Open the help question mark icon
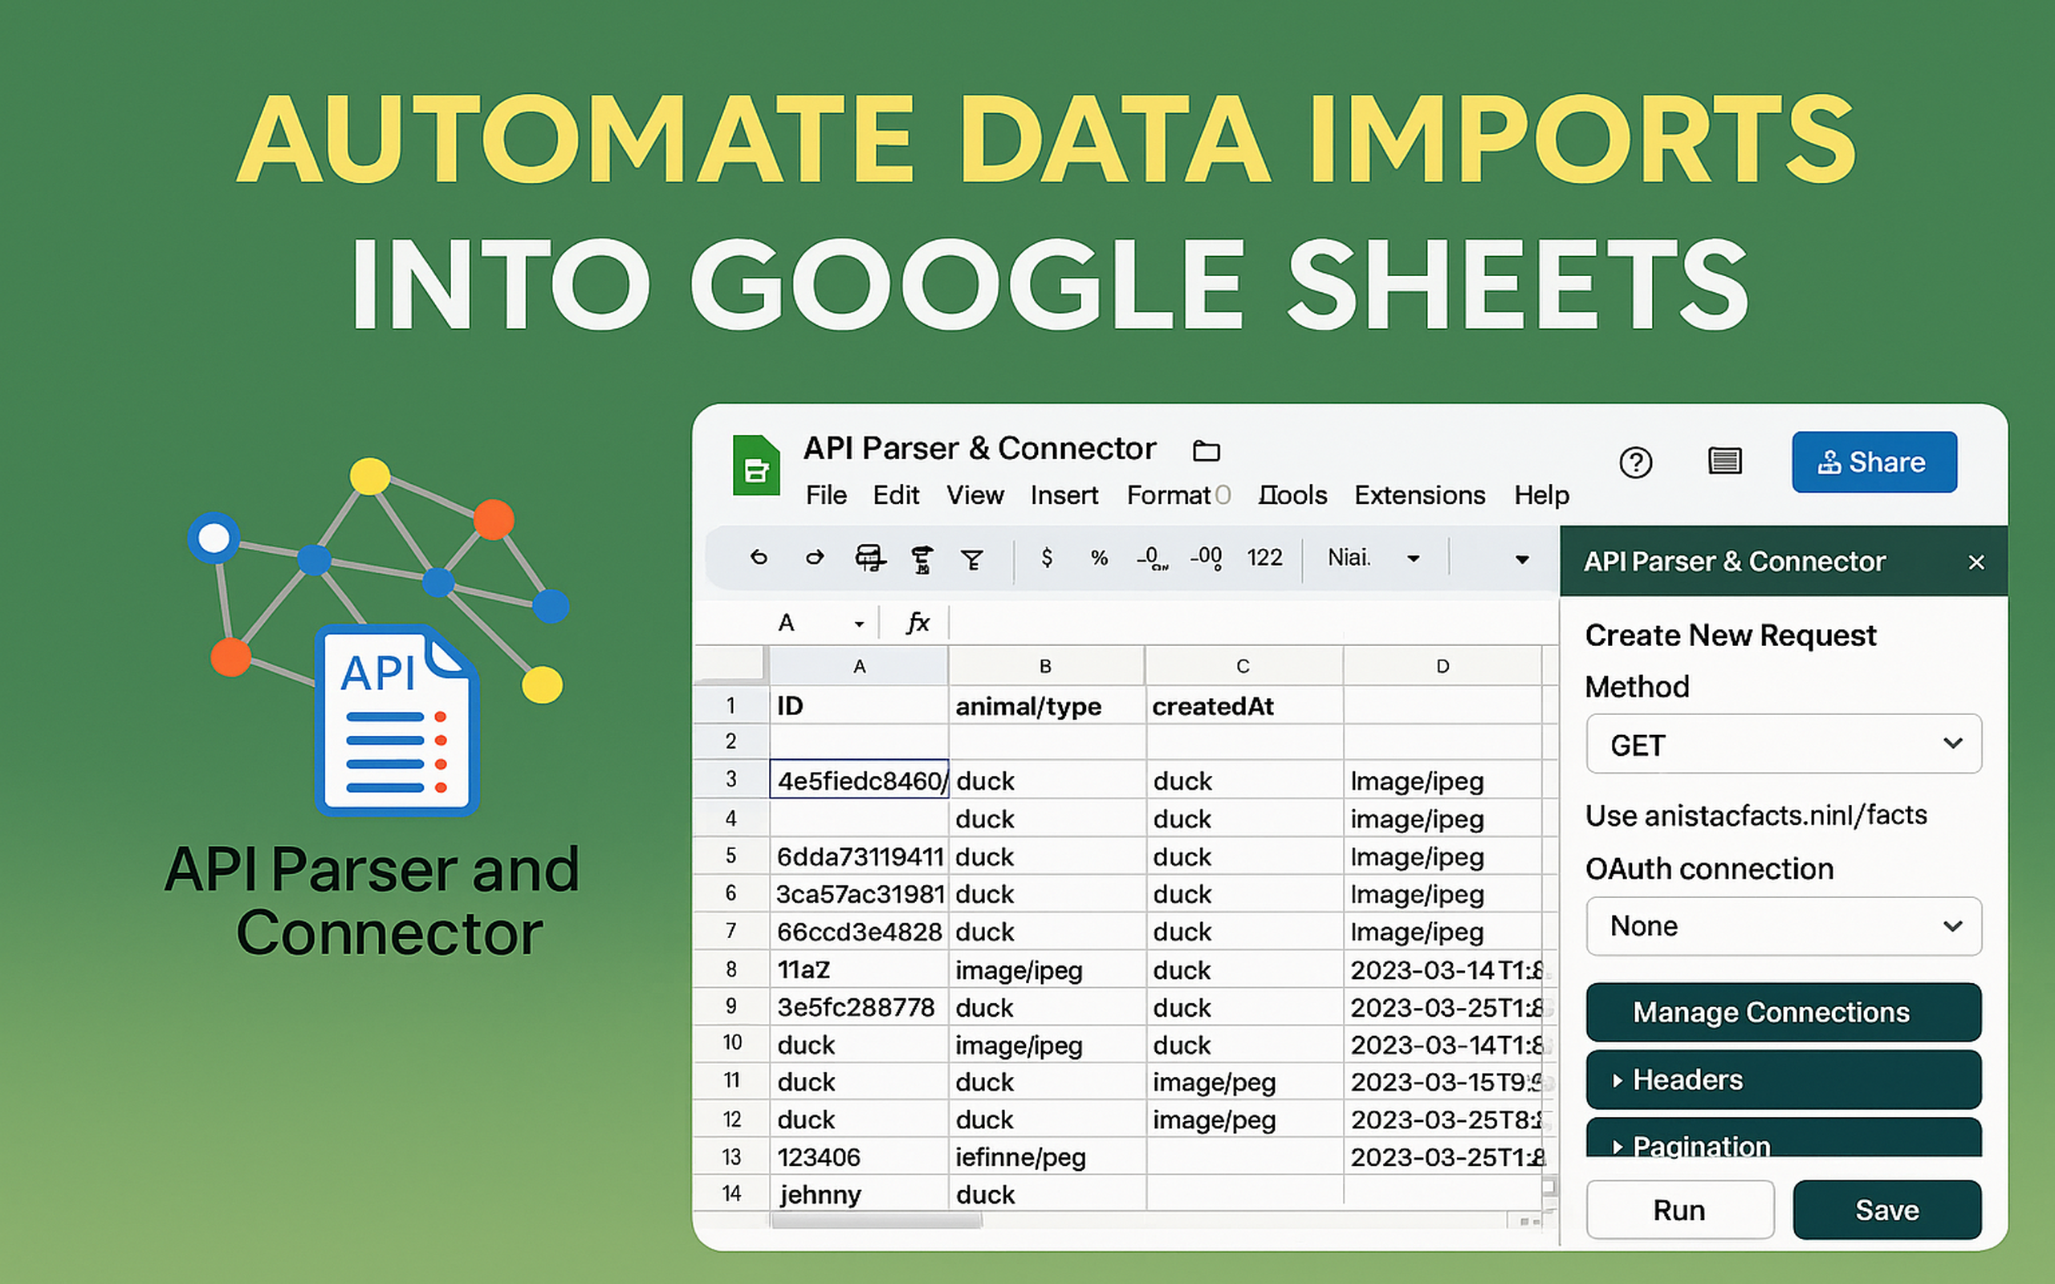Viewport: 2055px width, 1284px height. coord(1635,463)
